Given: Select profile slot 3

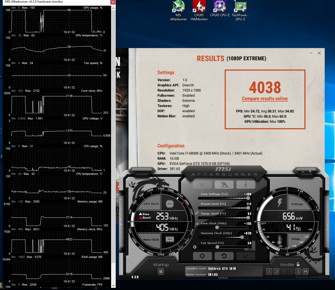Looking at the screenshot, I should 284,272.
